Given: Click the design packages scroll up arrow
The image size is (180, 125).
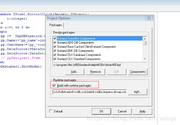Looking at the screenshot, I should point(145,39).
